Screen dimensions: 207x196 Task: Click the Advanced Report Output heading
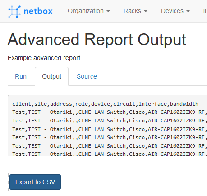[x=97, y=40]
